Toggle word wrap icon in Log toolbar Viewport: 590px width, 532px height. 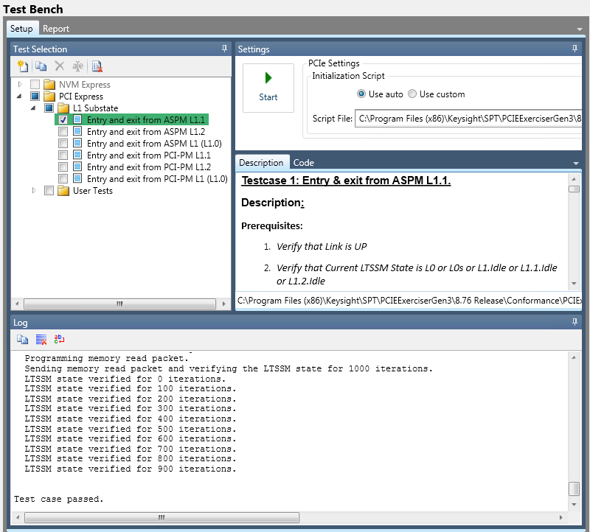coord(60,339)
